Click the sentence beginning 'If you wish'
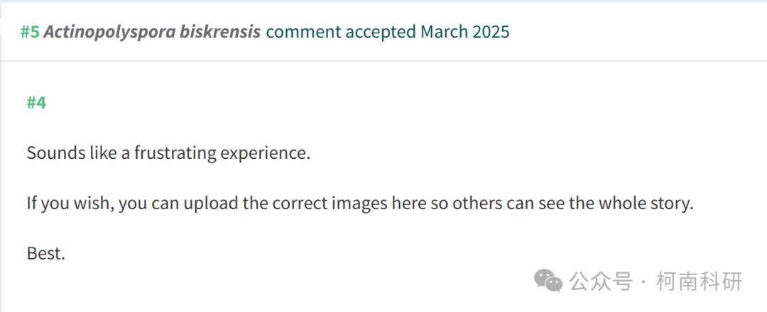 click(x=361, y=204)
